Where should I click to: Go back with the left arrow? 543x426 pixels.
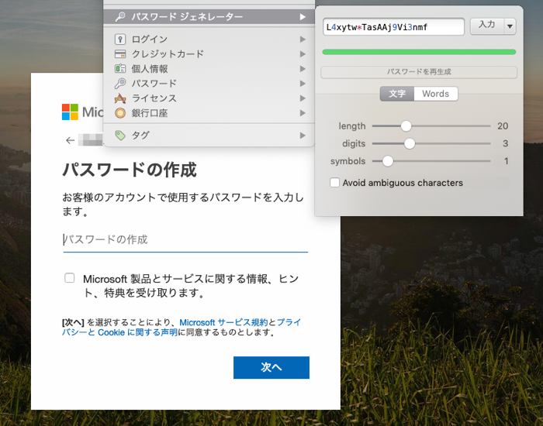click(71, 140)
